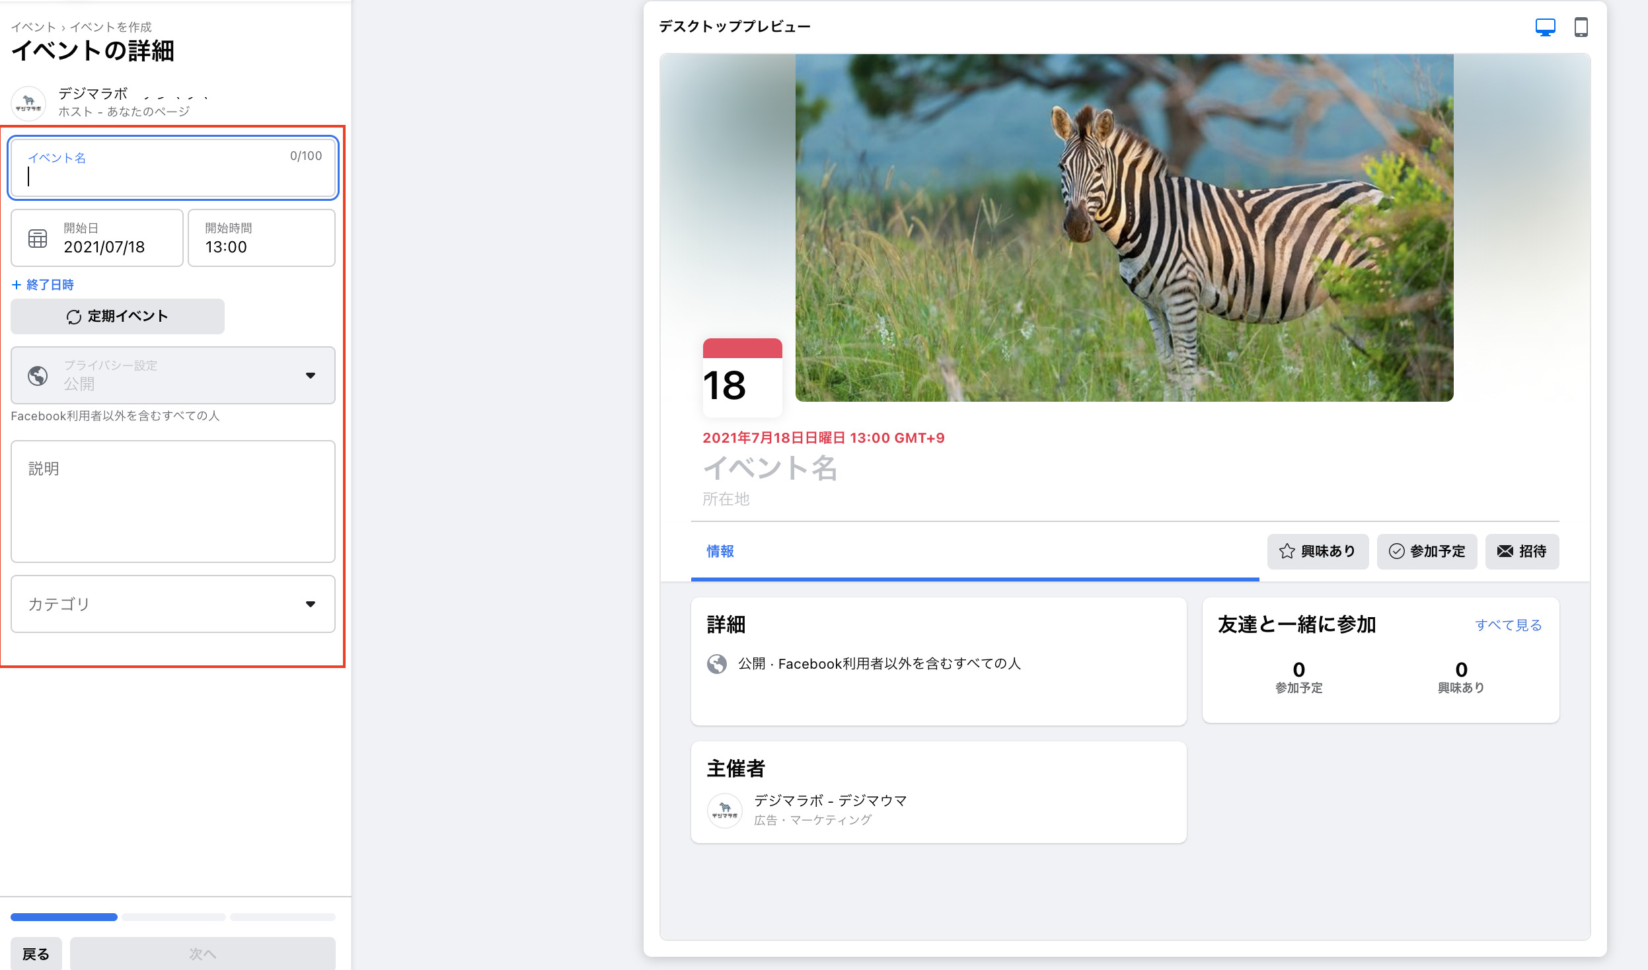The width and height of the screenshot is (1648, 970).
Task: Switch to desktop preview icon
Action: point(1545,28)
